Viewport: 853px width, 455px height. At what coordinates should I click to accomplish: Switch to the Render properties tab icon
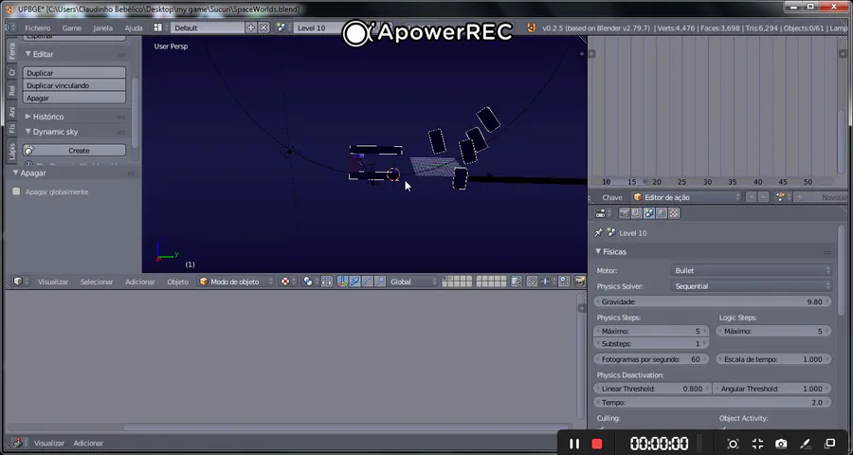(x=625, y=213)
